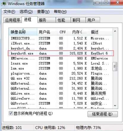Select the iZHost.exe process row
123x131 pixels.
tap(61, 43)
